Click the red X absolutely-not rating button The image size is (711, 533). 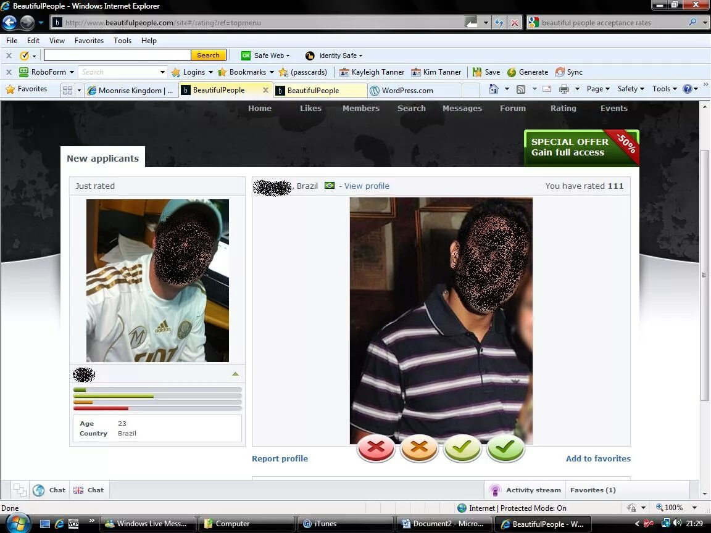coord(375,448)
